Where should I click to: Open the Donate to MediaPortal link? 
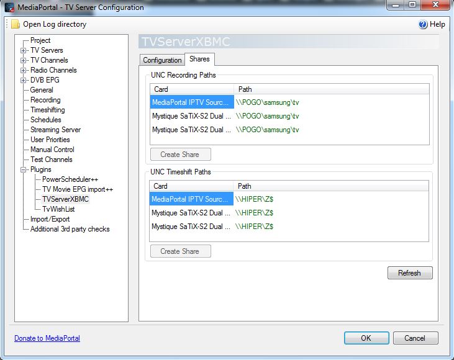pos(47,338)
